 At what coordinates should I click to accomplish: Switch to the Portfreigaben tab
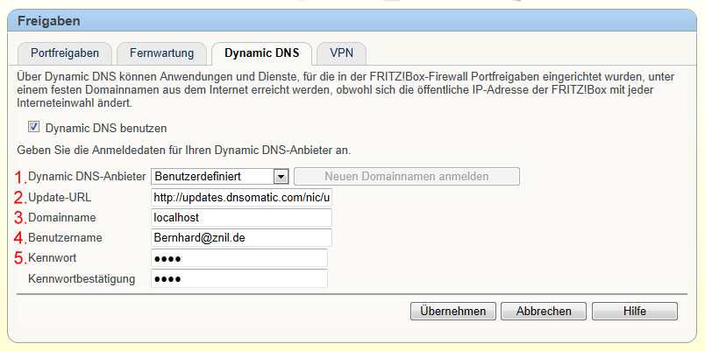(65, 53)
